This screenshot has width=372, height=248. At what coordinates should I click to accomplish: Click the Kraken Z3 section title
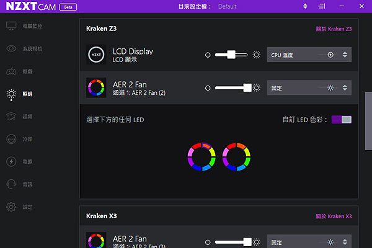101,29
